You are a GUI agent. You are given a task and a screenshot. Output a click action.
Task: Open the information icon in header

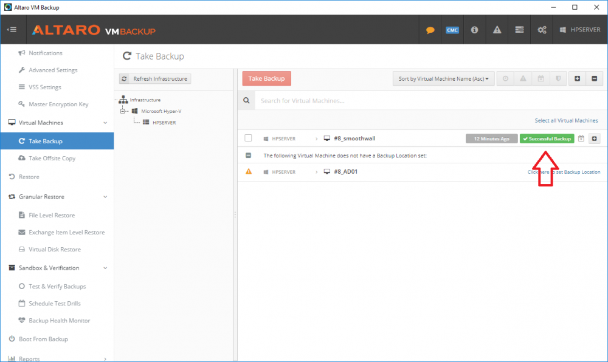click(474, 30)
